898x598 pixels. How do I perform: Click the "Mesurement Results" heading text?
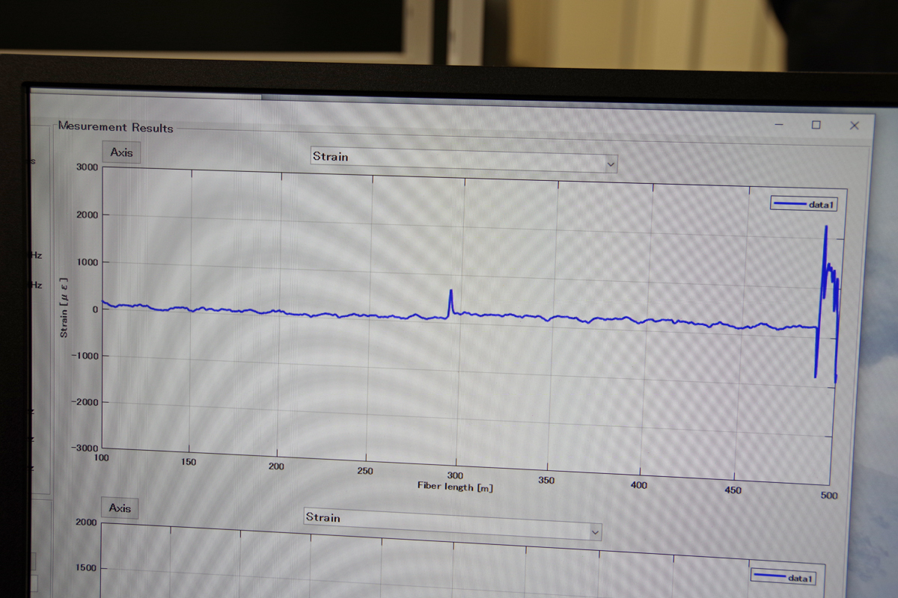pyautogui.click(x=116, y=127)
